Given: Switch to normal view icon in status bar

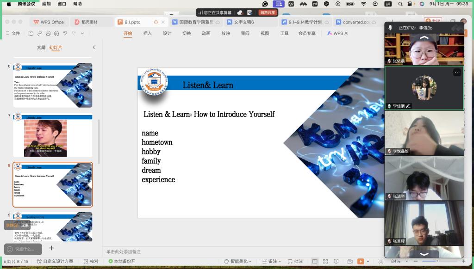Looking at the screenshot, I should (315, 261).
